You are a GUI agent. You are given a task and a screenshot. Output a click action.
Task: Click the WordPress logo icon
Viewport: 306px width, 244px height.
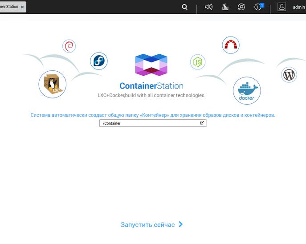click(289, 75)
